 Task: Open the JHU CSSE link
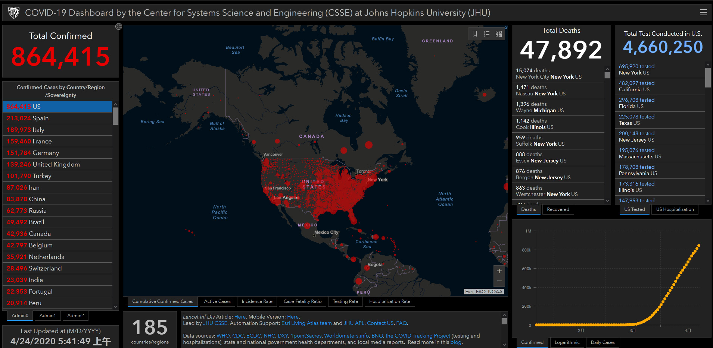click(215, 323)
